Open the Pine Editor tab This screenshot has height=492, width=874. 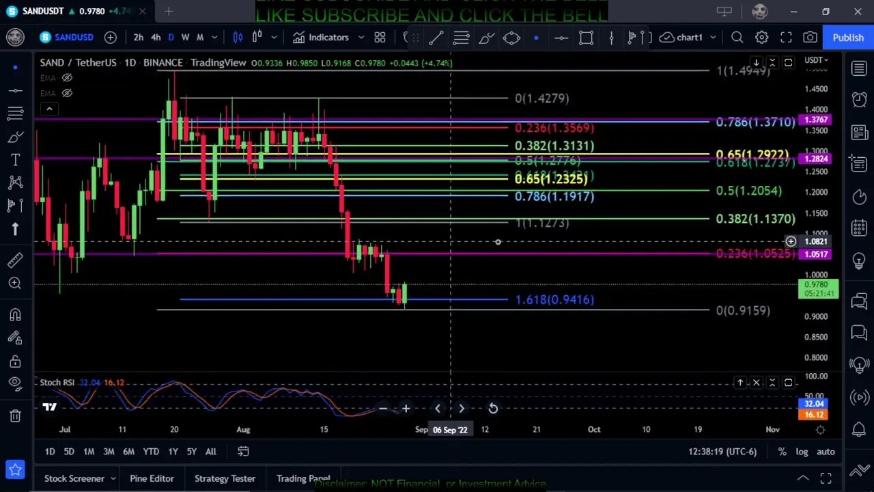(x=152, y=478)
